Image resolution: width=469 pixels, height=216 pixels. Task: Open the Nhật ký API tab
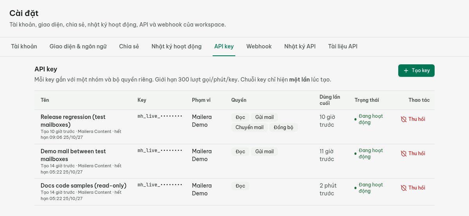tap(300, 46)
